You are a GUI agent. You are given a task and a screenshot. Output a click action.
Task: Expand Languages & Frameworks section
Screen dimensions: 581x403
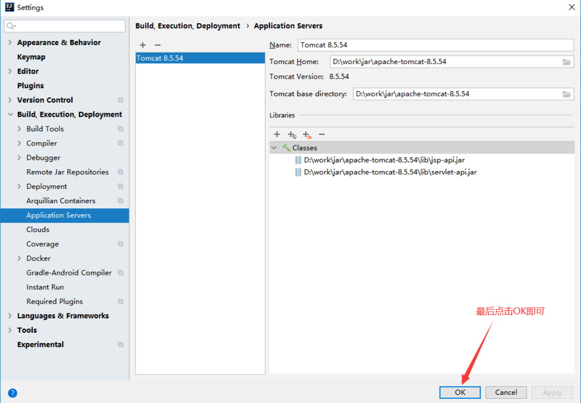tap(10, 315)
